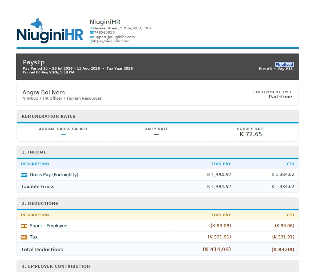
Task: Click the address pin icon beside Nawae Street
Action: (x=91, y=28)
